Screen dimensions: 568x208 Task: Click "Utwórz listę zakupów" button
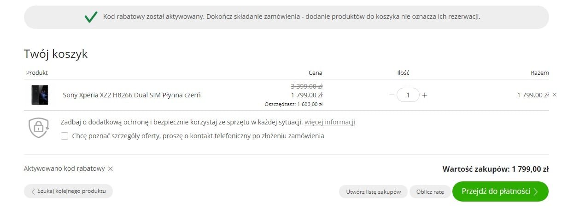373,192
